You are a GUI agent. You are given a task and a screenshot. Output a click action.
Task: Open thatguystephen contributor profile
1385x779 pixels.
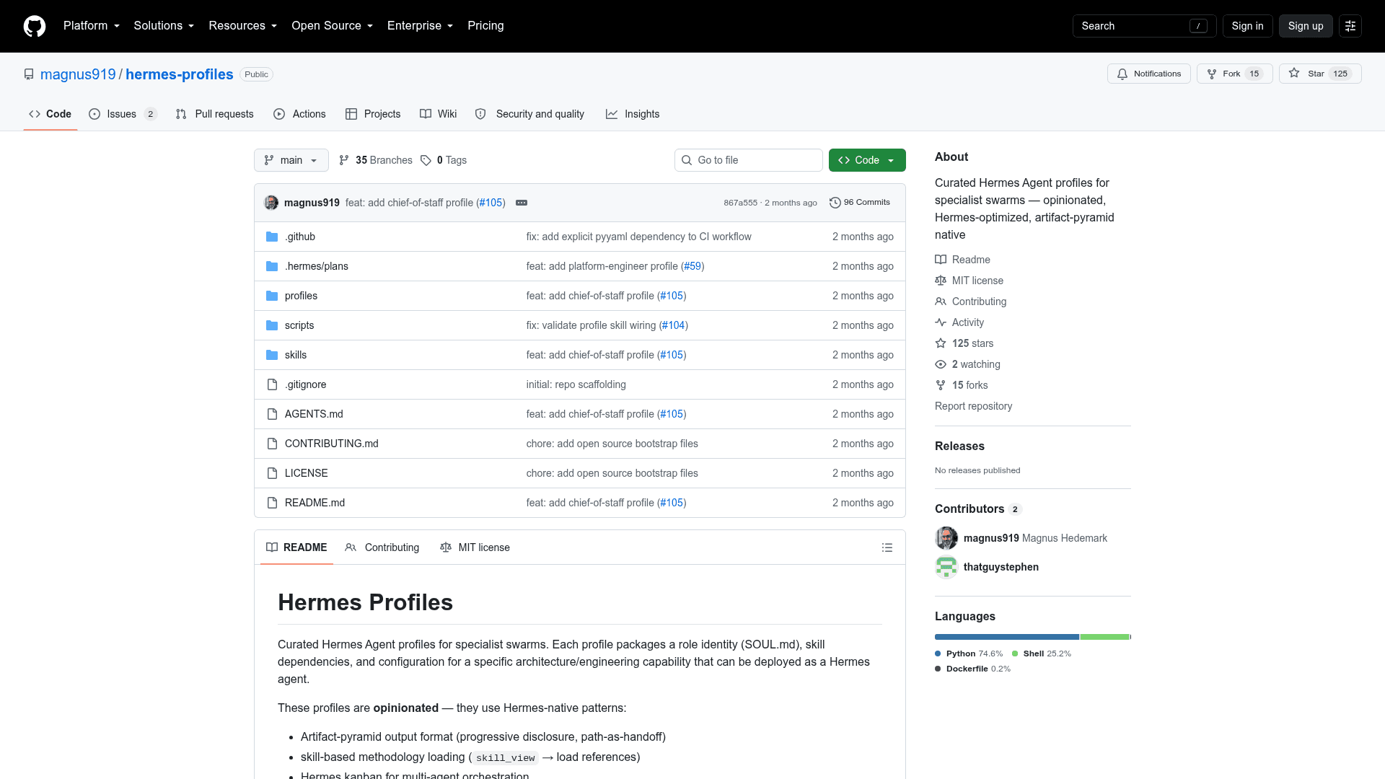pyautogui.click(x=1001, y=567)
